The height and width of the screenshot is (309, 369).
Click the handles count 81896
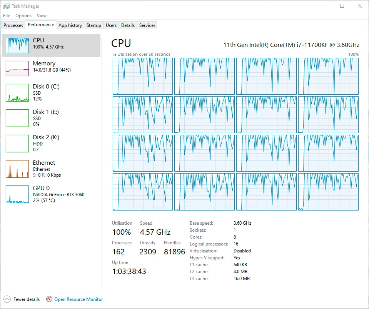pyautogui.click(x=174, y=252)
